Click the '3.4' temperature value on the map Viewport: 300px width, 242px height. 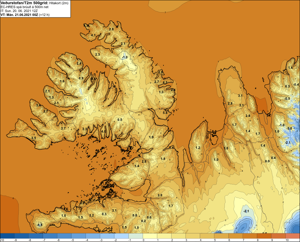38,105
